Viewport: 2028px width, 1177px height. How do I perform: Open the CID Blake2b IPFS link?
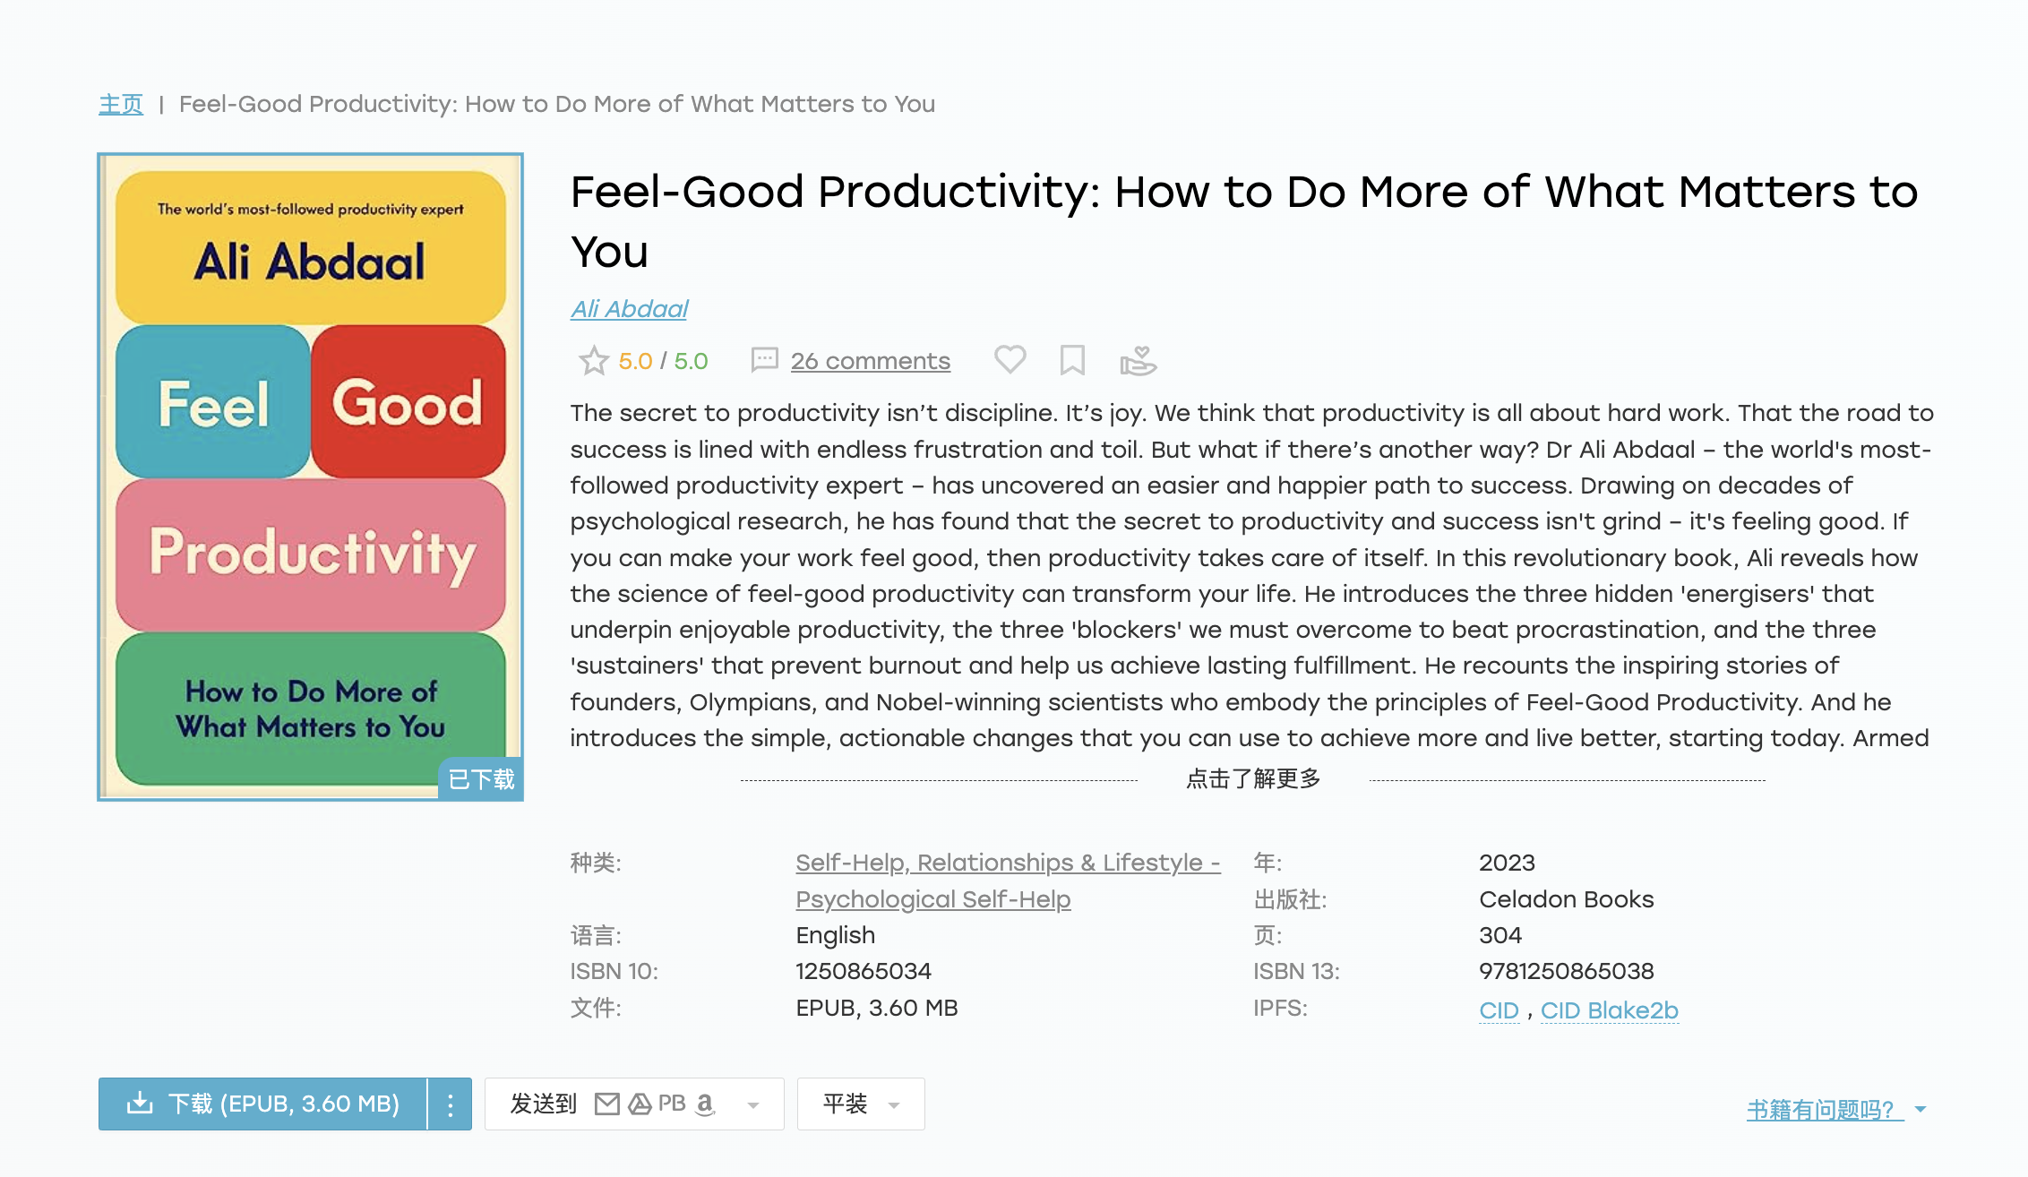coord(1609,1010)
